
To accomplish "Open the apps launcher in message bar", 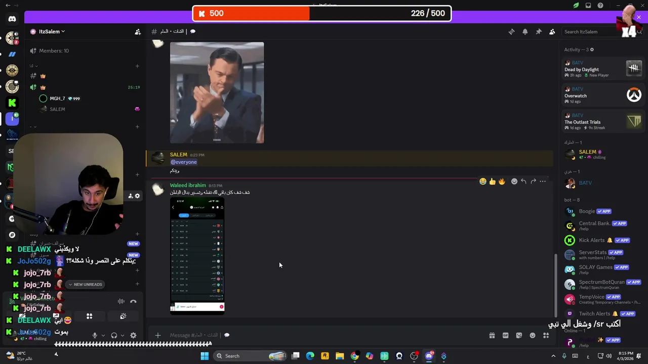I will tap(546, 335).
